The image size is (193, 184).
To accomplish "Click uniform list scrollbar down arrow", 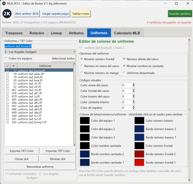I will (x=74, y=145).
